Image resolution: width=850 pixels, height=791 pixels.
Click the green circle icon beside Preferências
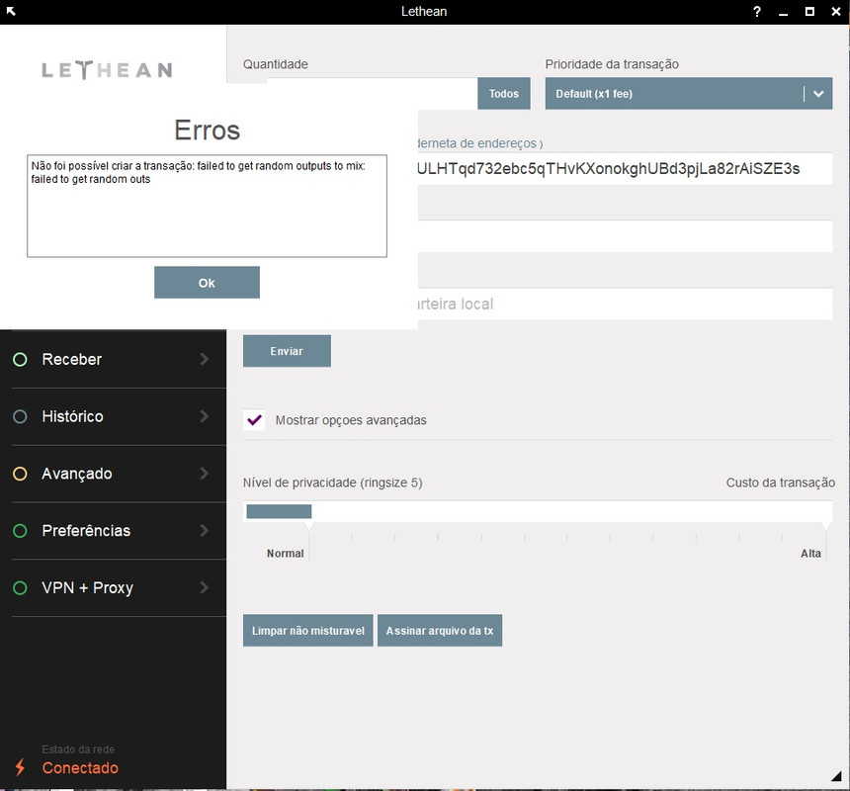[x=20, y=531]
